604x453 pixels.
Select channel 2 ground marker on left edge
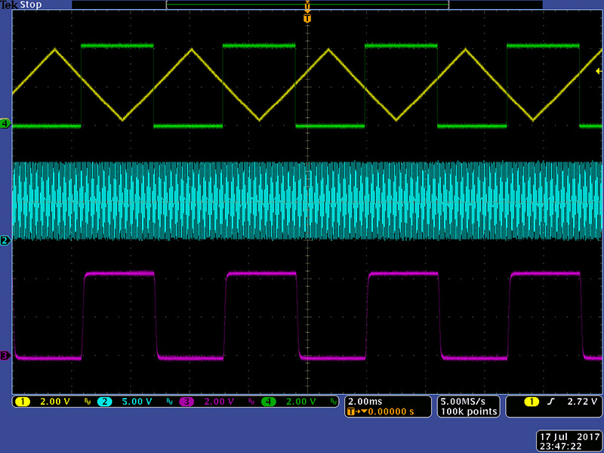coord(5,240)
